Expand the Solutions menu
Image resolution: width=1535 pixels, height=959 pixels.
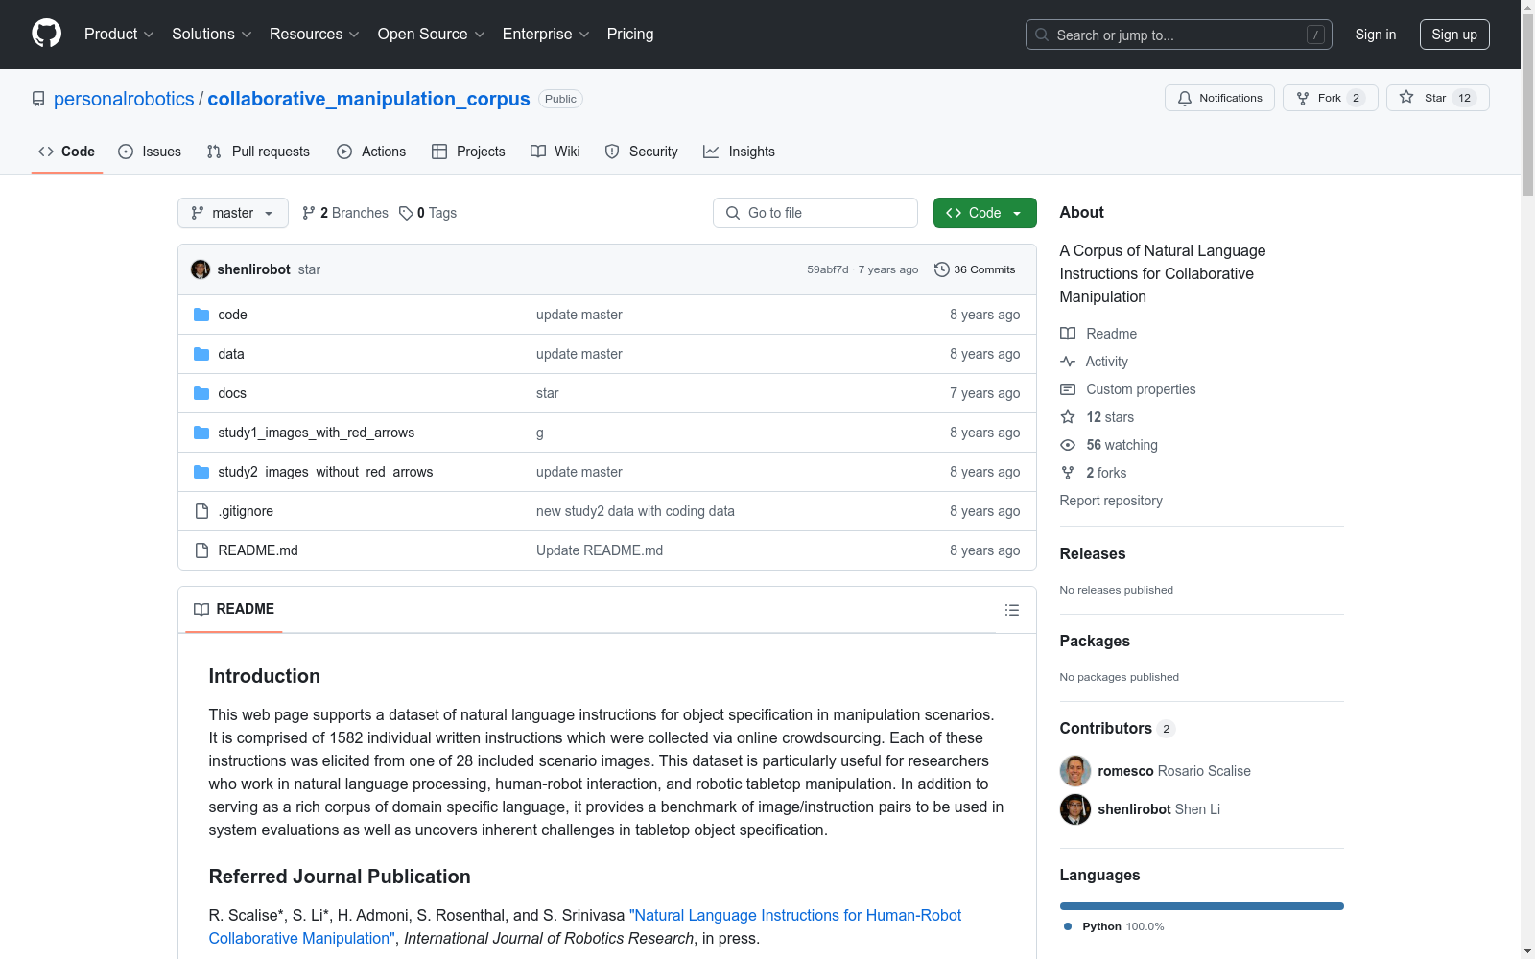(212, 35)
